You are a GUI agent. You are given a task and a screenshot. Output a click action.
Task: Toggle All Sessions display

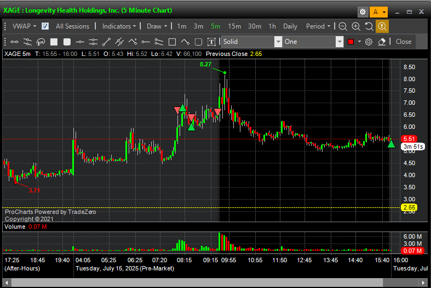[x=73, y=26]
